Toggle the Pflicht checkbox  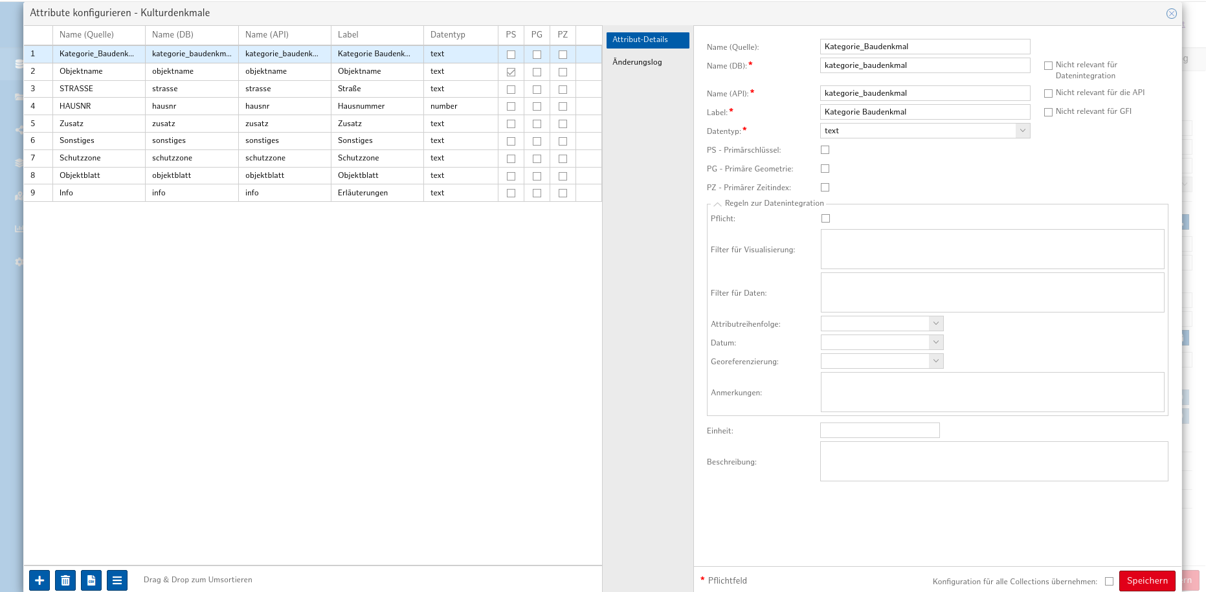[x=825, y=219]
